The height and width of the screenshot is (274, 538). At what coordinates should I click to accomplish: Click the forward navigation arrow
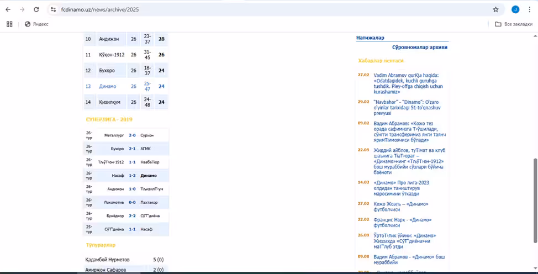[22, 9]
